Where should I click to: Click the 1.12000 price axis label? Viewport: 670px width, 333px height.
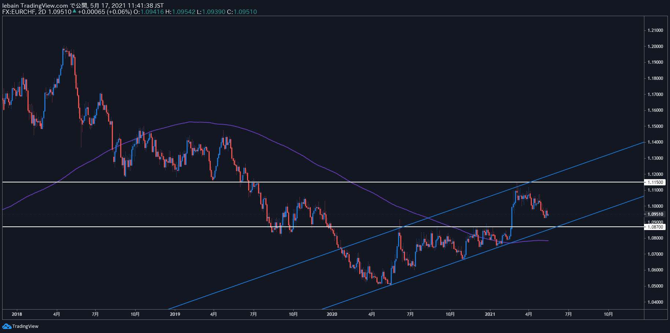tap(655, 174)
